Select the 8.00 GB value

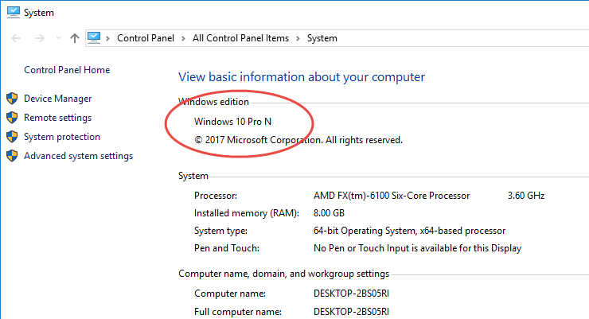329,213
